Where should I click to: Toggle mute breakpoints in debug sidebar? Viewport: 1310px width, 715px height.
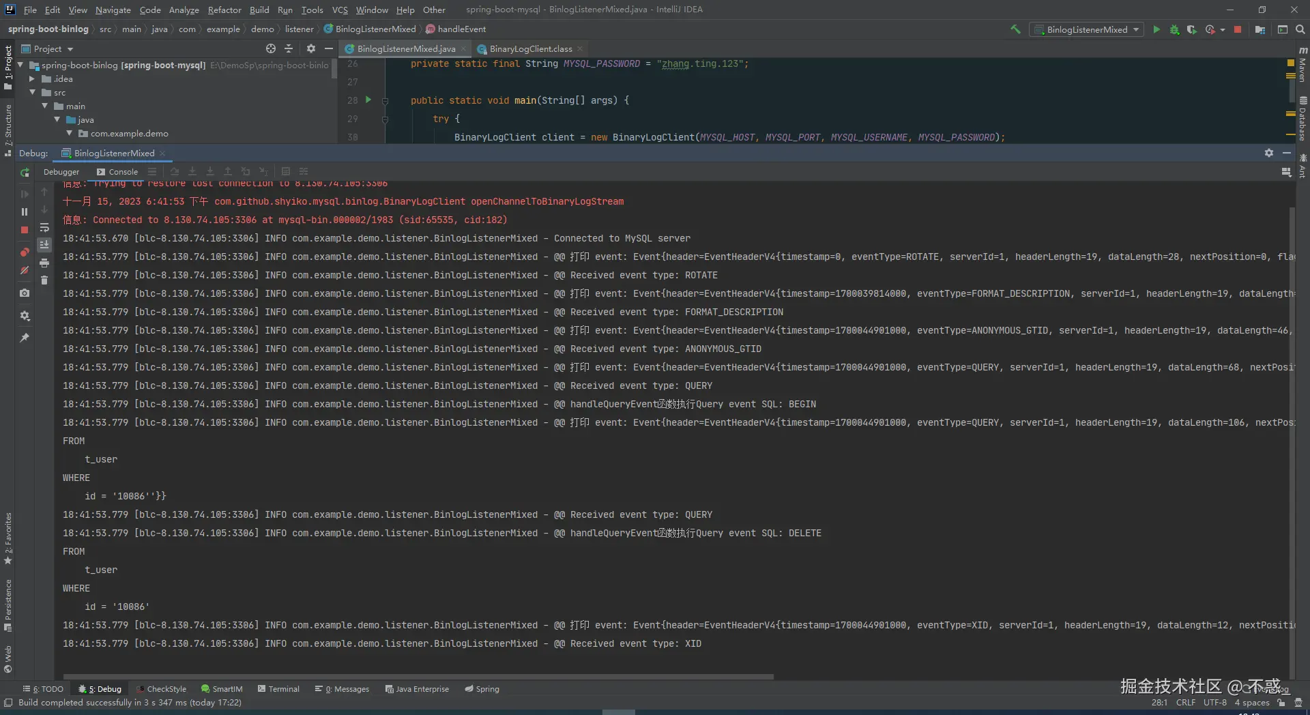[25, 271]
